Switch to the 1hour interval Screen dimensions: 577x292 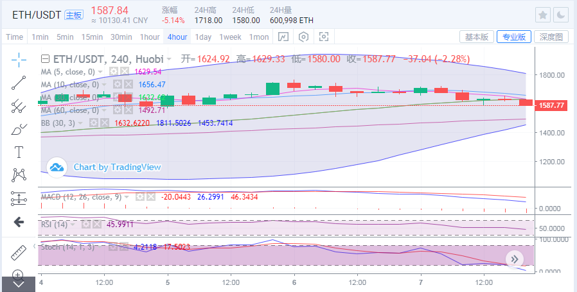pos(150,37)
